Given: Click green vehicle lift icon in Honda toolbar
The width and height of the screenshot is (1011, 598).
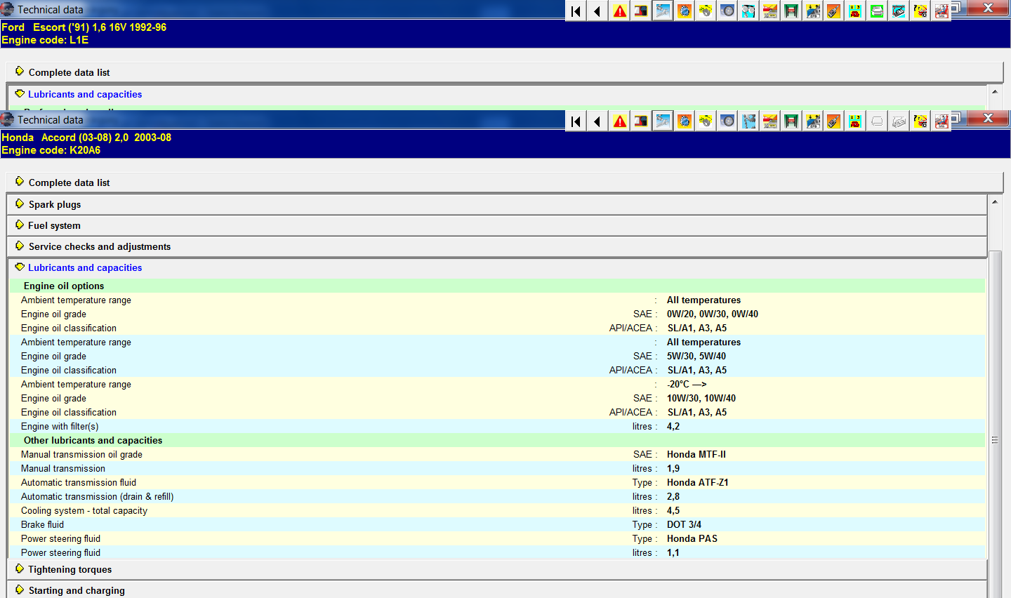Looking at the screenshot, I should tap(791, 121).
